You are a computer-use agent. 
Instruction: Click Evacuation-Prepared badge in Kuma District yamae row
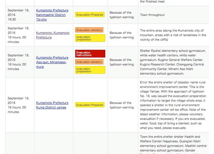90,105
